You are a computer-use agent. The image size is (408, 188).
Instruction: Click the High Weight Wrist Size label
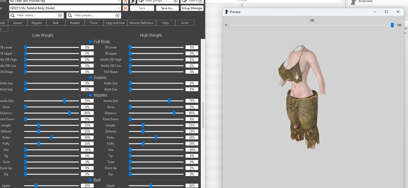111,89
